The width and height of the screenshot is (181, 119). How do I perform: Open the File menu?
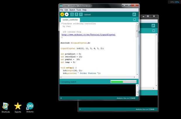coord(62,10)
